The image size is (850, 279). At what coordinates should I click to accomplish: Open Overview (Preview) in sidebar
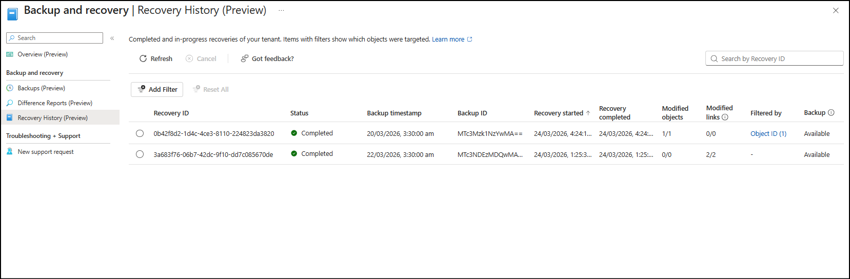43,54
